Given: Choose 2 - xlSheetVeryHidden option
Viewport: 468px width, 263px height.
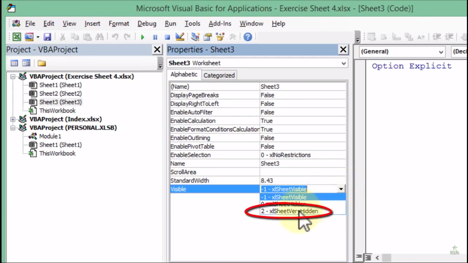Looking at the screenshot, I should 303,211.
